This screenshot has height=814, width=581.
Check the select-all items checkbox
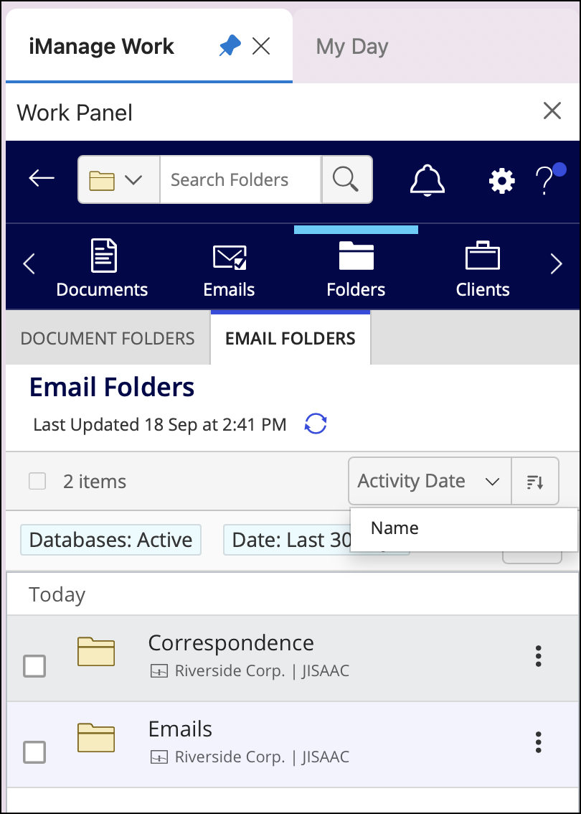pos(37,481)
